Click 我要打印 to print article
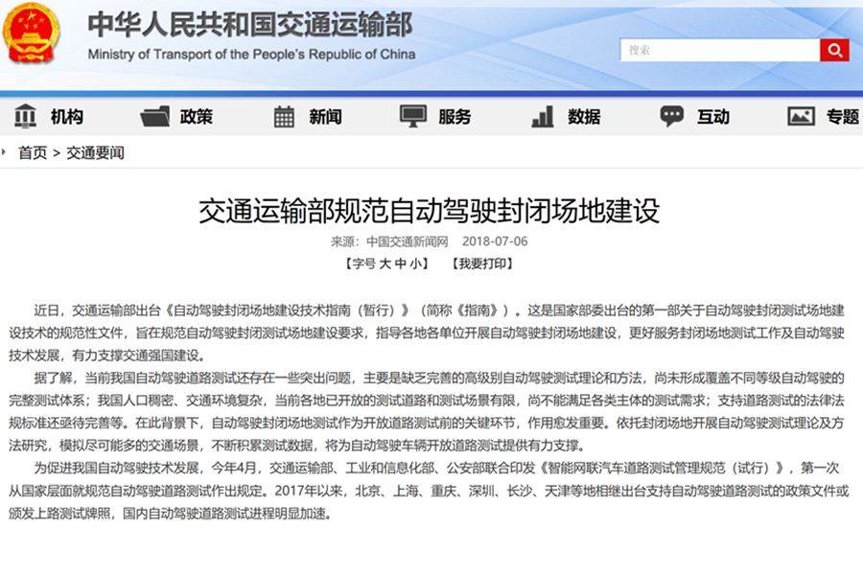Viewport: 863px width, 575px height. click(482, 264)
